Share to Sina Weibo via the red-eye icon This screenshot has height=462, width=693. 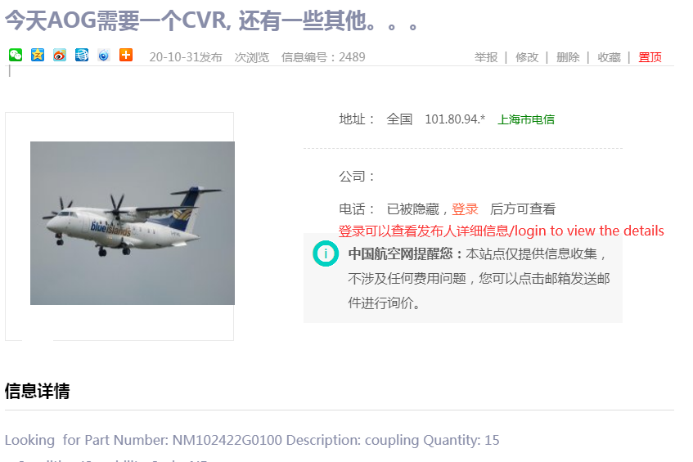(x=60, y=56)
